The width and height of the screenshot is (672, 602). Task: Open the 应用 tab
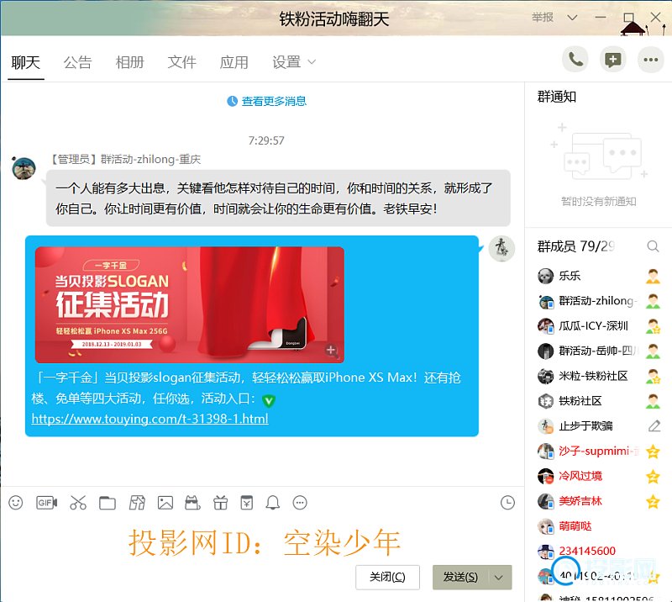[x=234, y=62]
